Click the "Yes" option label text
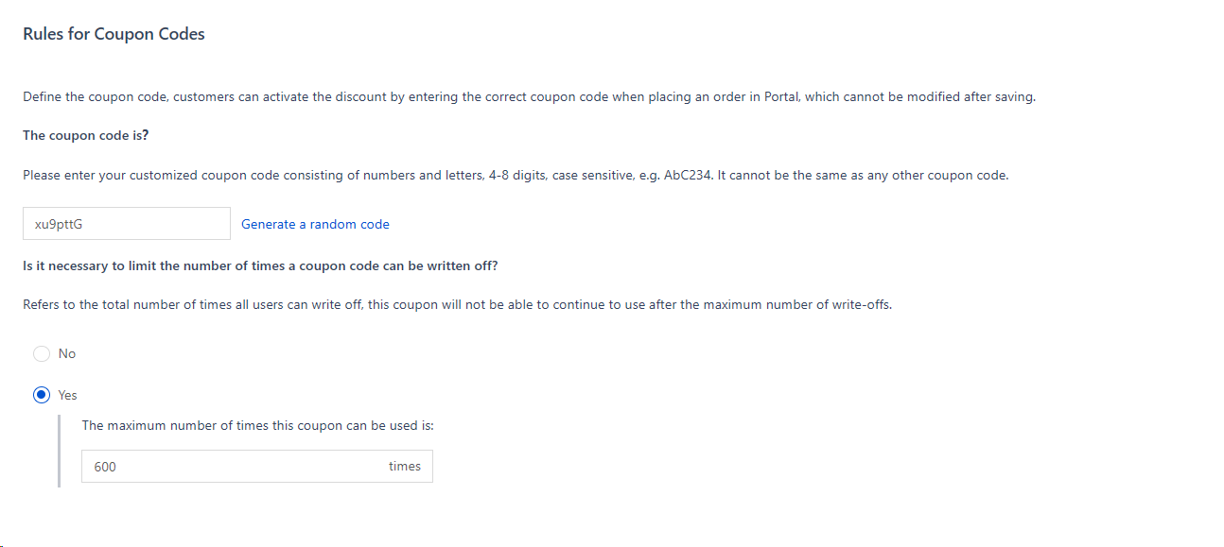 coord(68,395)
